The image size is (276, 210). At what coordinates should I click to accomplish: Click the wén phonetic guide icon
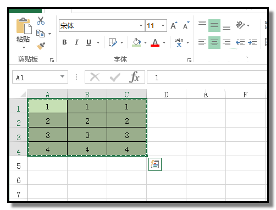[x=179, y=42]
